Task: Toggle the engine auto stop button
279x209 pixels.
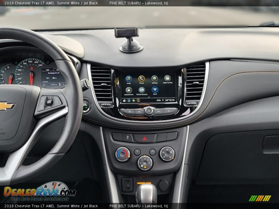Action: click(x=86, y=106)
